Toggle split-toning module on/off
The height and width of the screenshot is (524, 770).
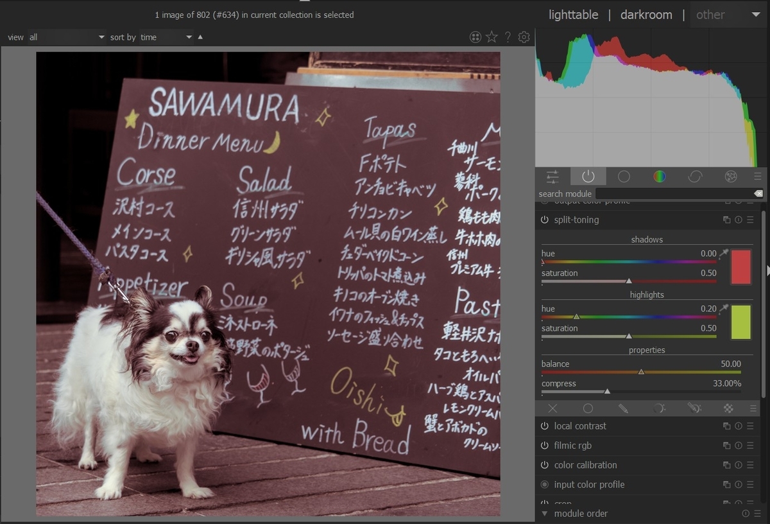coord(545,220)
